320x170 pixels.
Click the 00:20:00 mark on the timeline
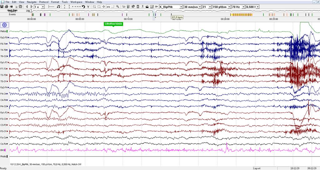point(225,19)
